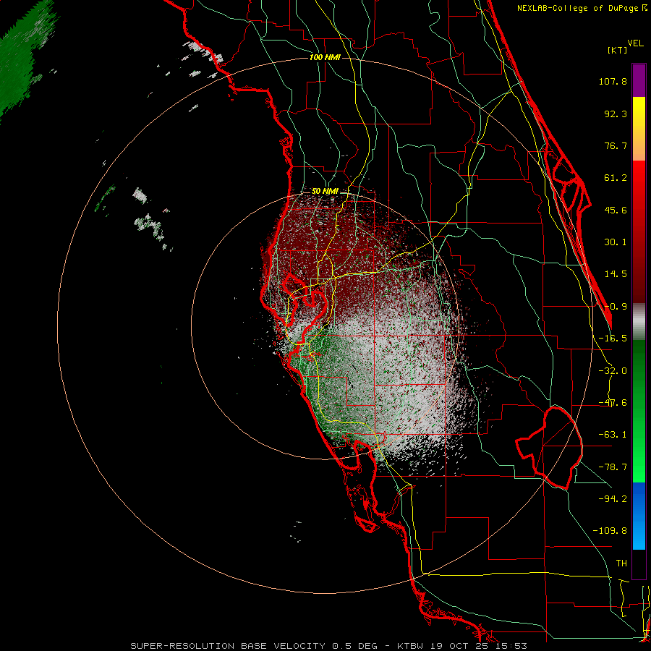Select the -47.6 velocity scale value
651x651 pixels.
coord(613,403)
